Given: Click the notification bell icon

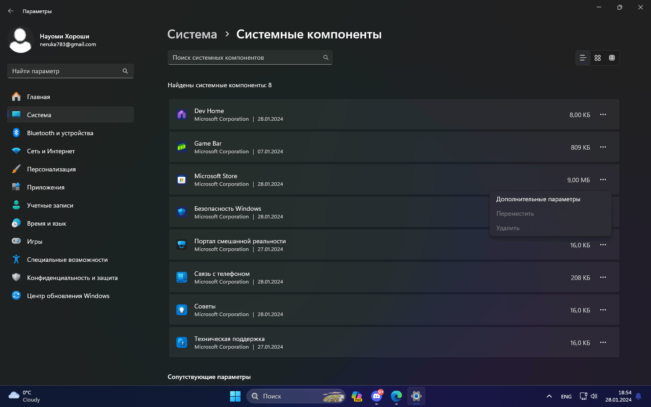Looking at the screenshot, I should pyautogui.click(x=638, y=396).
